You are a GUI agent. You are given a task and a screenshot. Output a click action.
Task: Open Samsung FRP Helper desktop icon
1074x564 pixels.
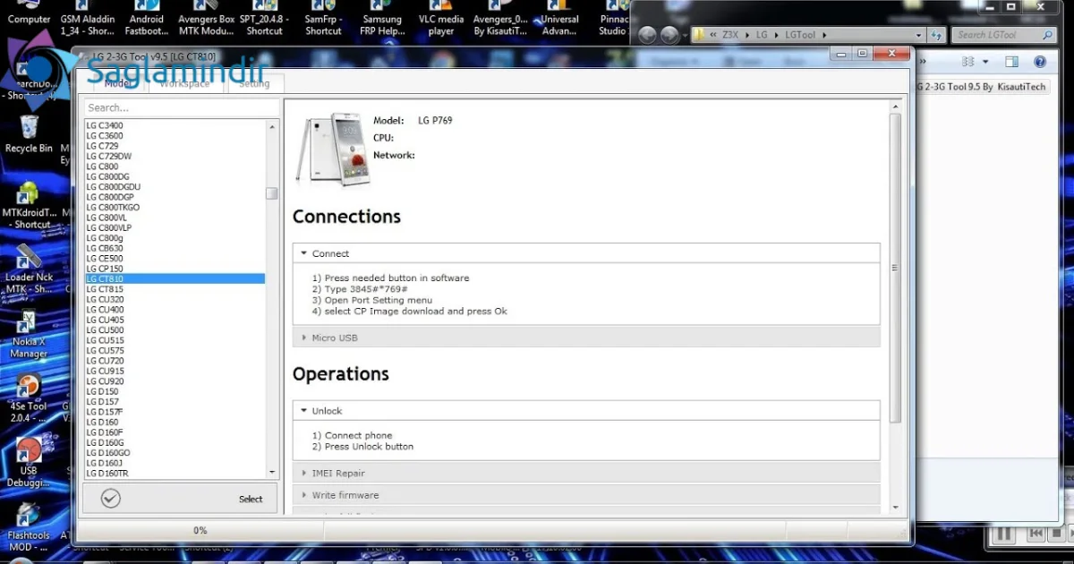381,18
